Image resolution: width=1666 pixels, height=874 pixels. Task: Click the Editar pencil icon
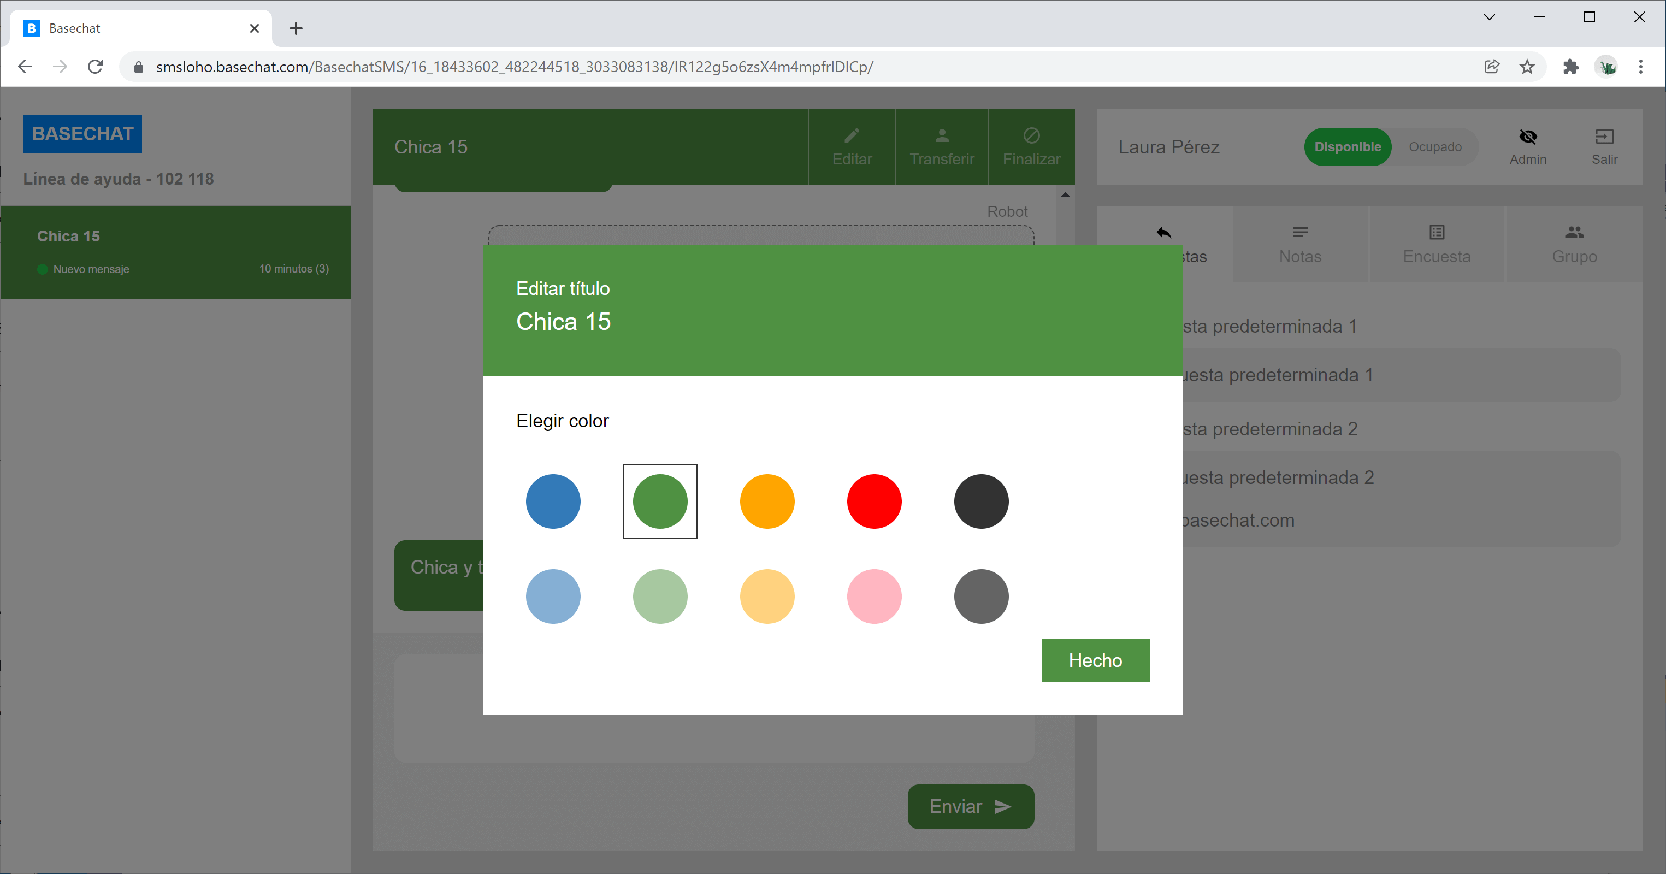tap(852, 136)
